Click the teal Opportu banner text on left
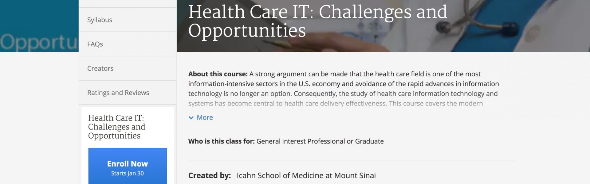Screen dimensions: 590x184 (39, 42)
